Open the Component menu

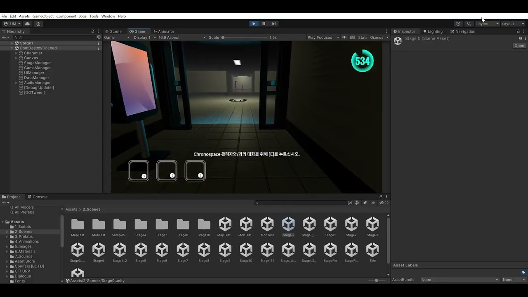[x=66, y=16]
